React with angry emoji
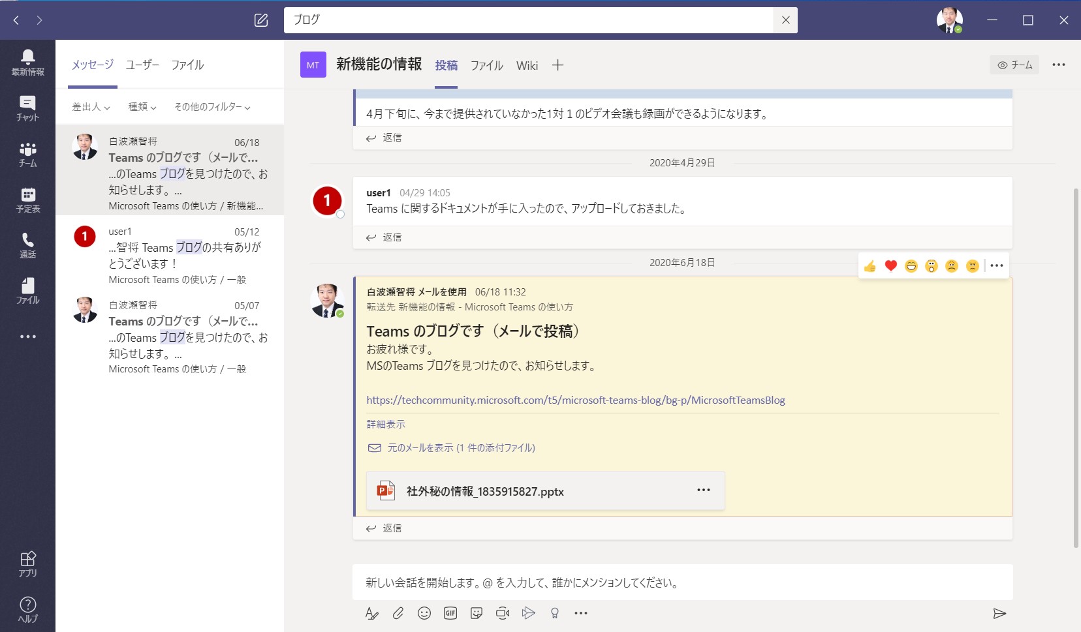Image resolution: width=1081 pixels, height=632 pixels. coord(973,265)
